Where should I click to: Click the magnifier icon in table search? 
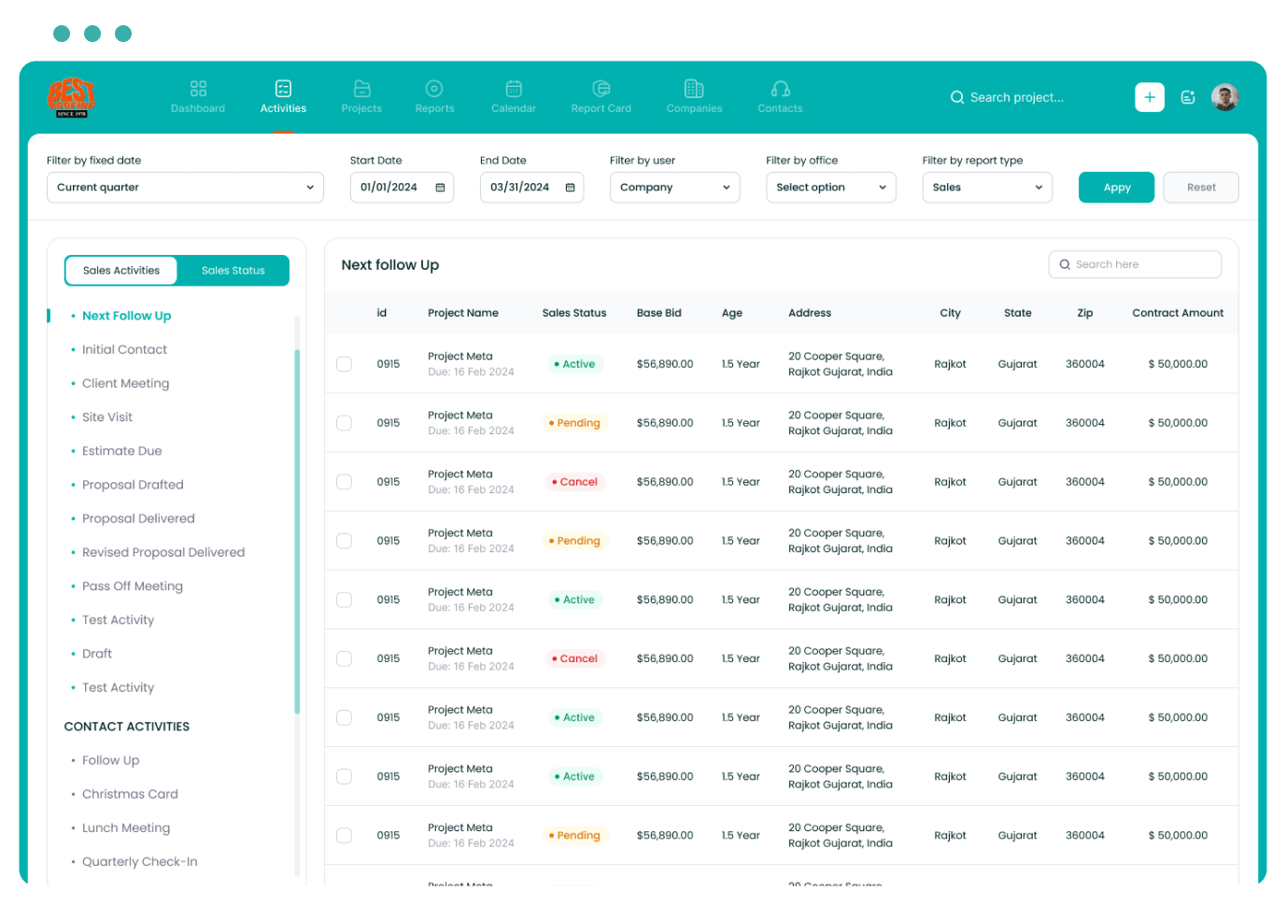[x=1065, y=264]
